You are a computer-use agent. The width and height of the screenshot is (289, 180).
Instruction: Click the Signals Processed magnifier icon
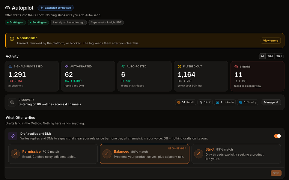pos(10,66)
